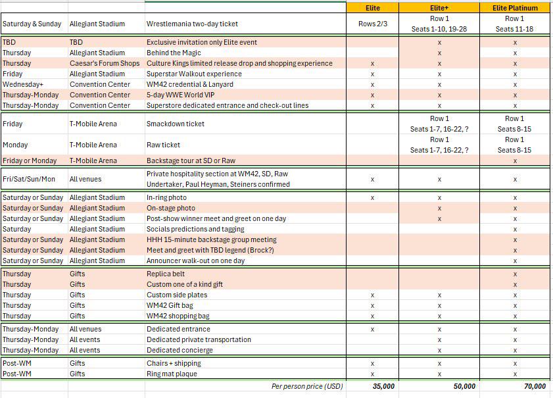Click the Rows 2/3 cell
The height and width of the screenshot is (398, 553).
coord(372,24)
